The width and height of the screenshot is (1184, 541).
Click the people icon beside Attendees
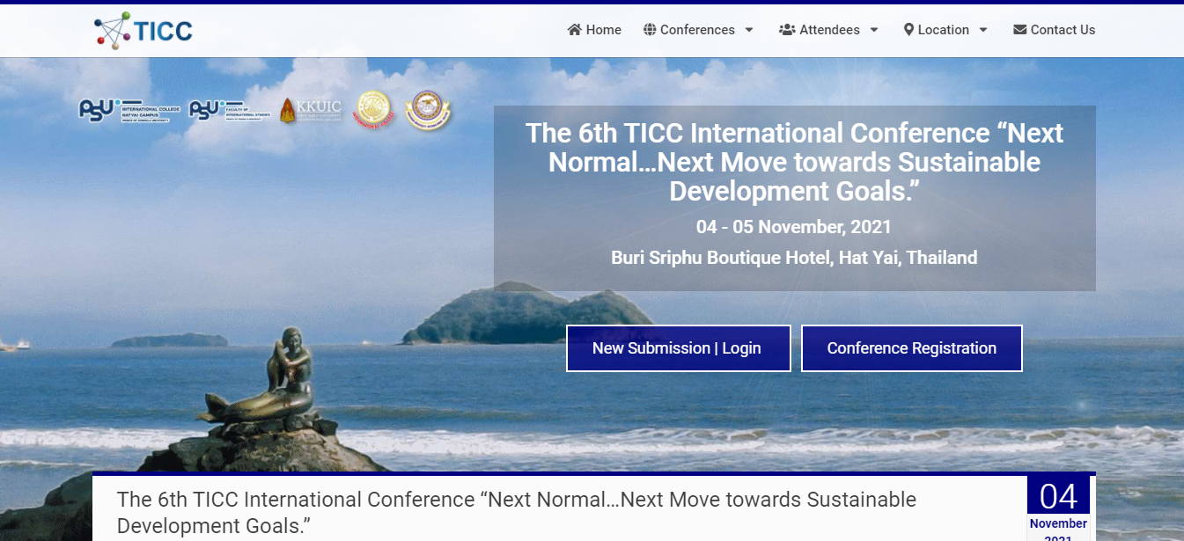[x=787, y=30]
